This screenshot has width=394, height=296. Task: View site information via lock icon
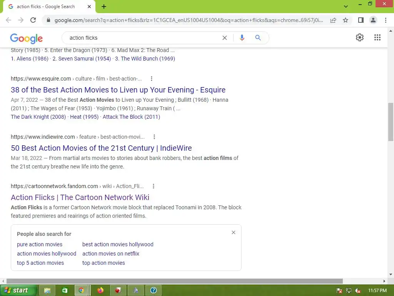(x=48, y=20)
